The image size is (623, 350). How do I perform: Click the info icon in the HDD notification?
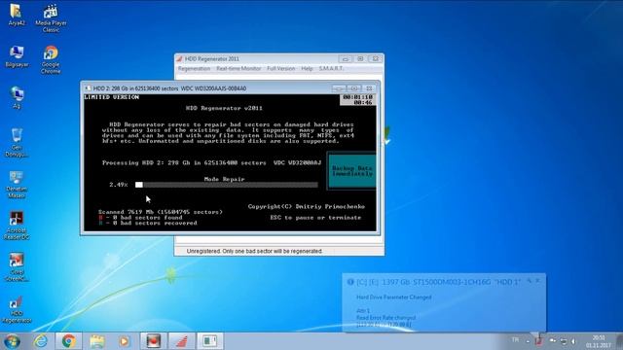pyautogui.click(x=350, y=282)
